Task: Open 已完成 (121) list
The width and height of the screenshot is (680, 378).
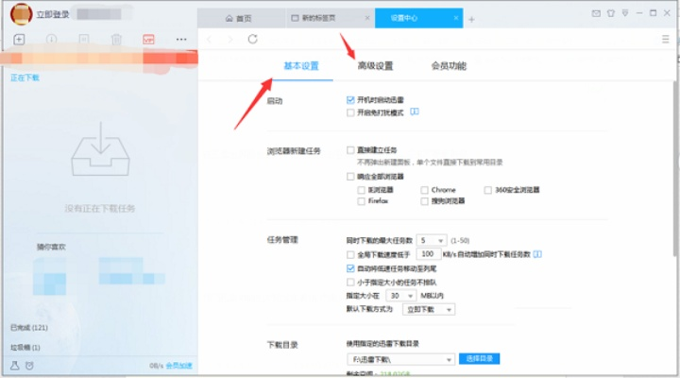Action: coord(29,328)
